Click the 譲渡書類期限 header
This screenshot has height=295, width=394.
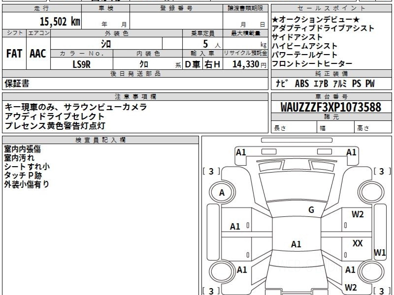(246, 9)
